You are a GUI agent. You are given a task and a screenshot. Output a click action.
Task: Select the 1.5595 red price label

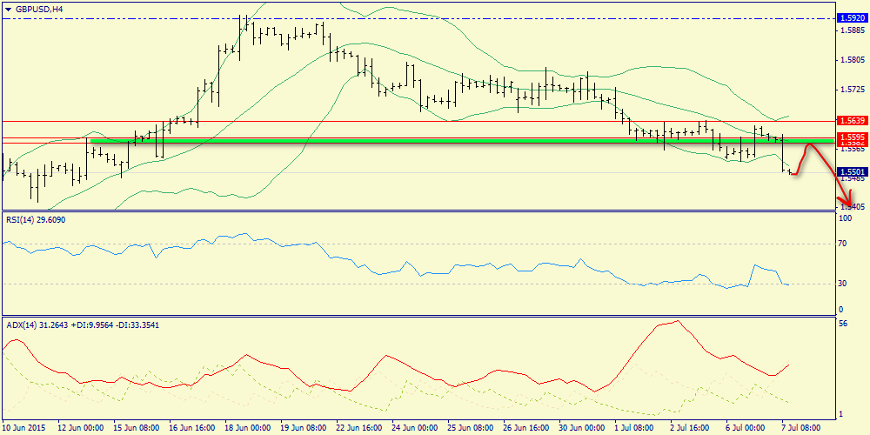coord(853,137)
